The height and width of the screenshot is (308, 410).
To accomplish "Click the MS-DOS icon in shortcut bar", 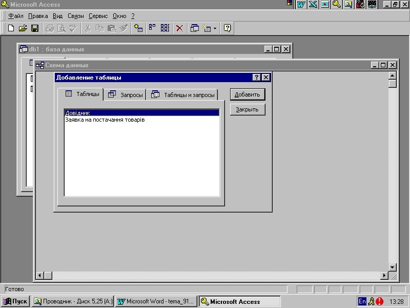I will pyautogui.click(x=360, y=5).
